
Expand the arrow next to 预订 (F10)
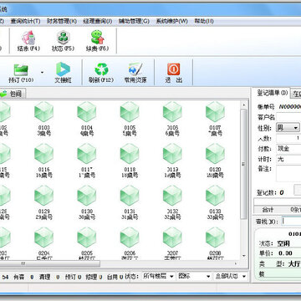pyautogui.click(x=42, y=73)
